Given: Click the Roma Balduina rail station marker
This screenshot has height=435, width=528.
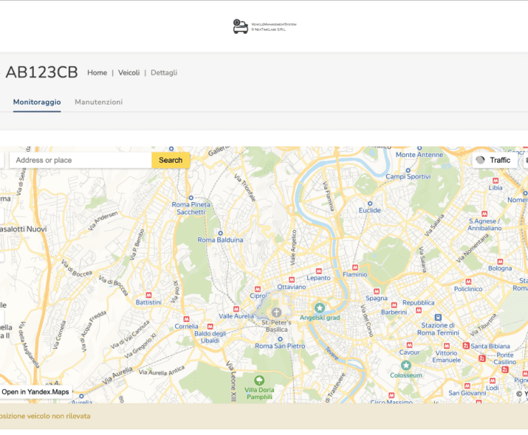Looking at the screenshot, I should [x=220, y=233].
